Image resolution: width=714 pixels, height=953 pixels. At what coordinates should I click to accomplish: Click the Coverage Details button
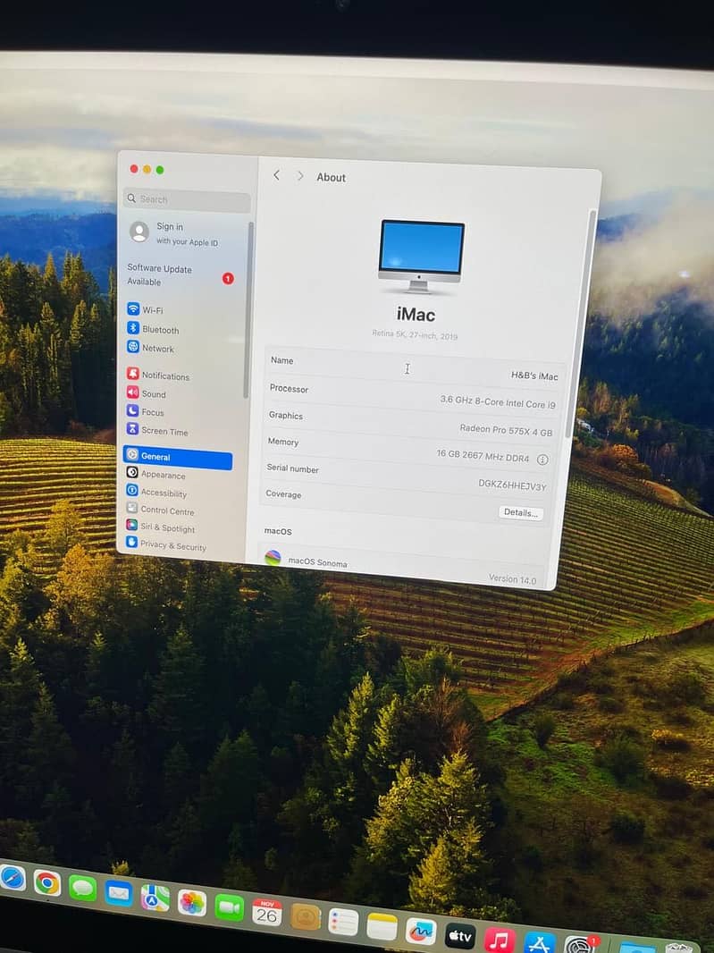pos(521,512)
